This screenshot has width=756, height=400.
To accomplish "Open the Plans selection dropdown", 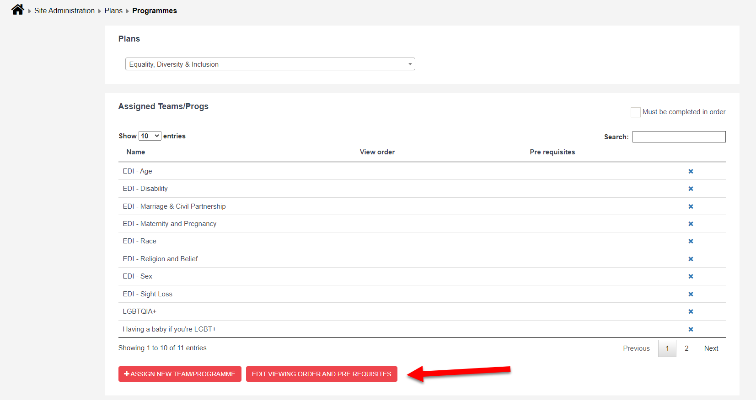I will pos(270,64).
